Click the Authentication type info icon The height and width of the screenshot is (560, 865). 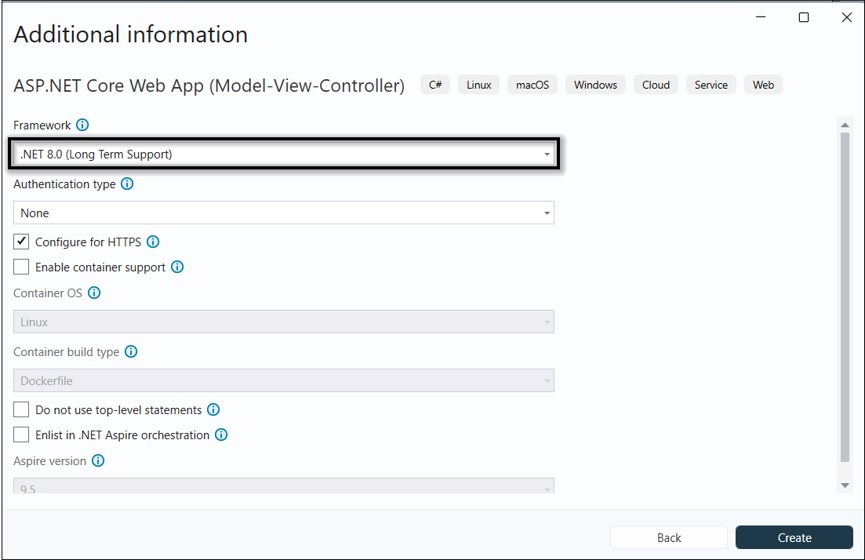[x=126, y=184]
